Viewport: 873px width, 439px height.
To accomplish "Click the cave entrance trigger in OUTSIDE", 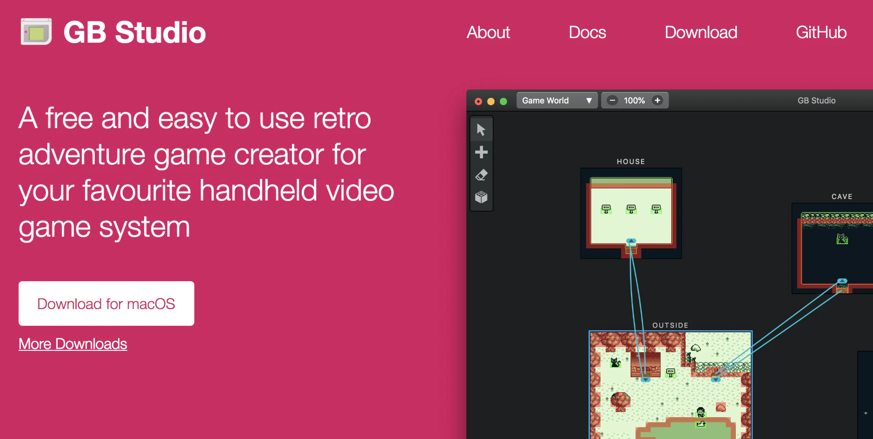I will click(x=716, y=379).
